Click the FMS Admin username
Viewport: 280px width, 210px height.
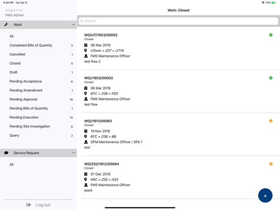tap(15, 15)
